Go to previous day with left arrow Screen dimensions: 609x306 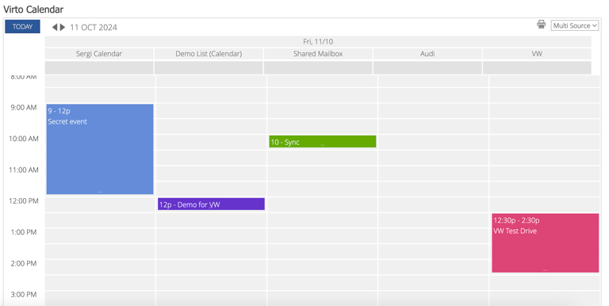coord(55,27)
